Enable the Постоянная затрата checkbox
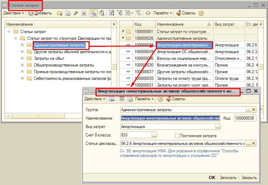The height and width of the screenshot is (185, 268). coord(177,135)
